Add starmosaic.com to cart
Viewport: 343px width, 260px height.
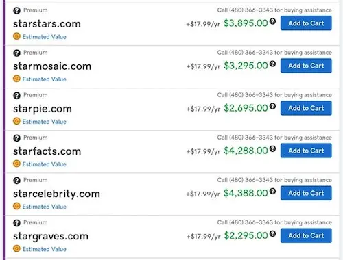pos(306,66)
